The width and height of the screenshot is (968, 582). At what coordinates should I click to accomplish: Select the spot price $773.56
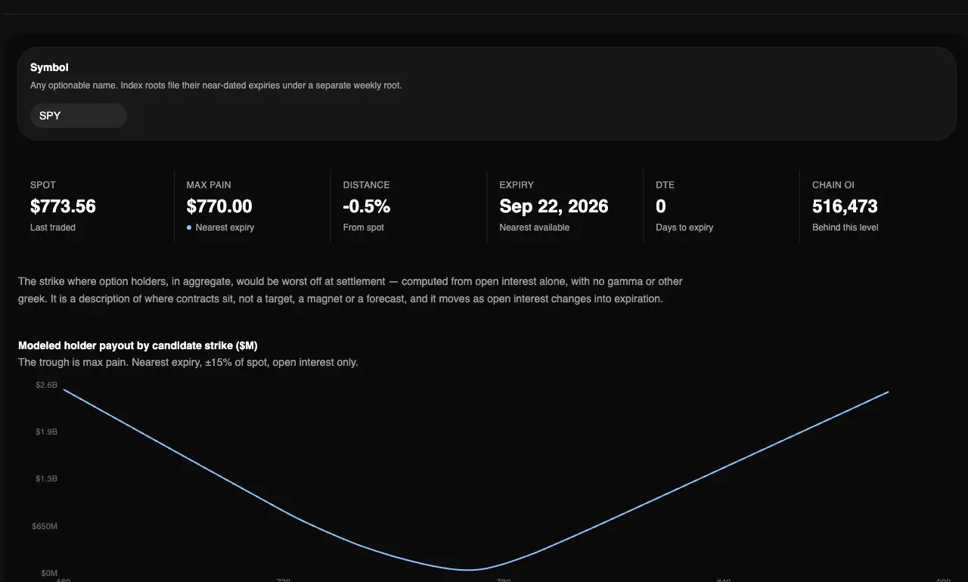coord(63,206)
